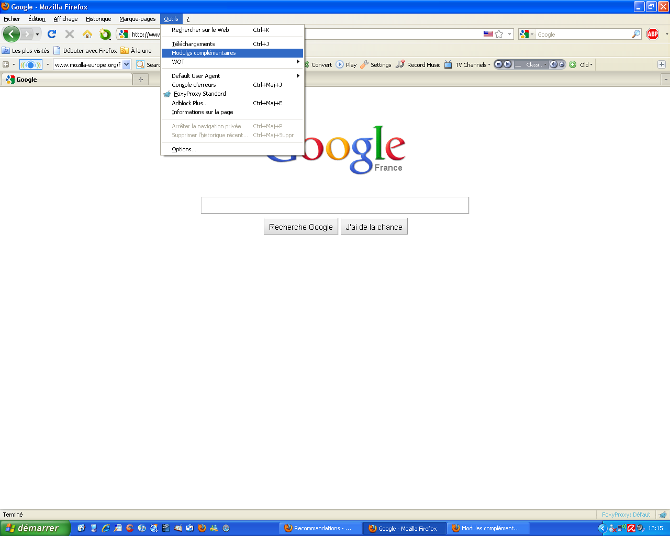Click the green back arrow button
The height and width of the screenshot is (536, 670).
11,34
